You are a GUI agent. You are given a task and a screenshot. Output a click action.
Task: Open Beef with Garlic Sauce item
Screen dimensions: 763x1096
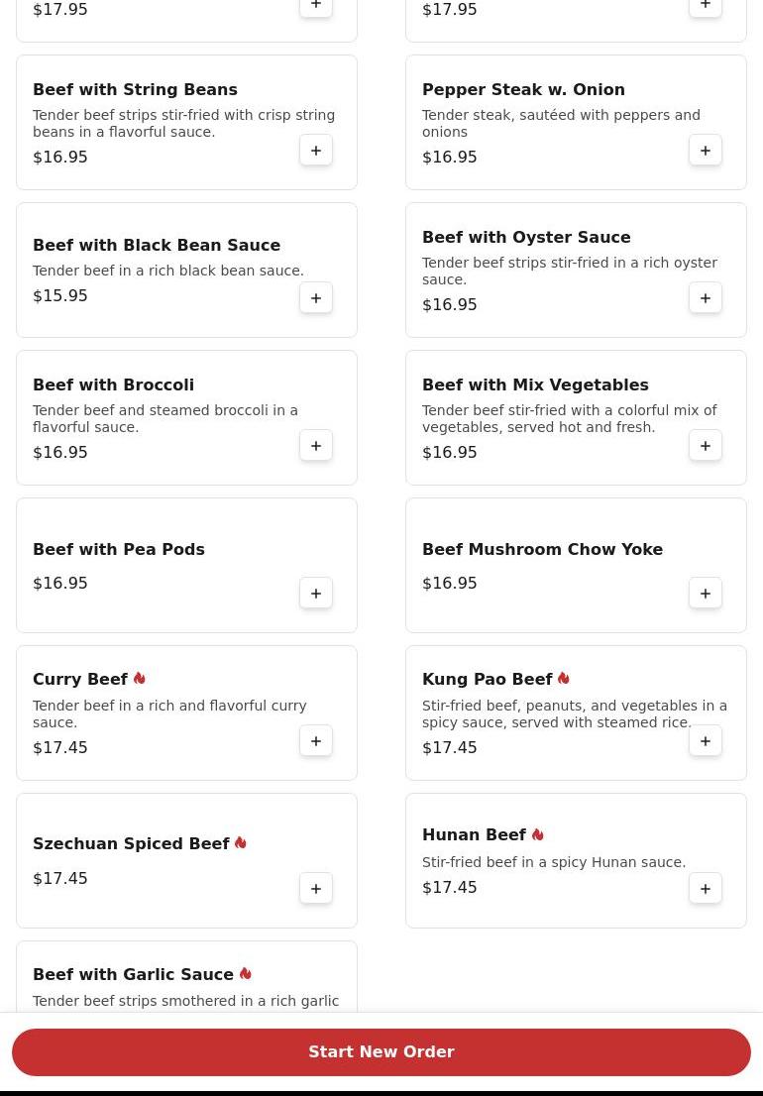tap(133, 975)
